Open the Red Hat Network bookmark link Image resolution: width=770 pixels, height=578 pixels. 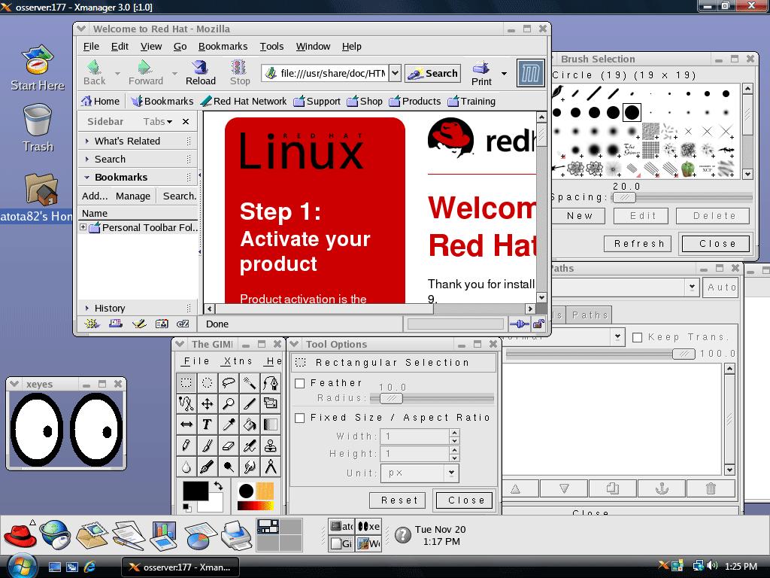point(244,102)
